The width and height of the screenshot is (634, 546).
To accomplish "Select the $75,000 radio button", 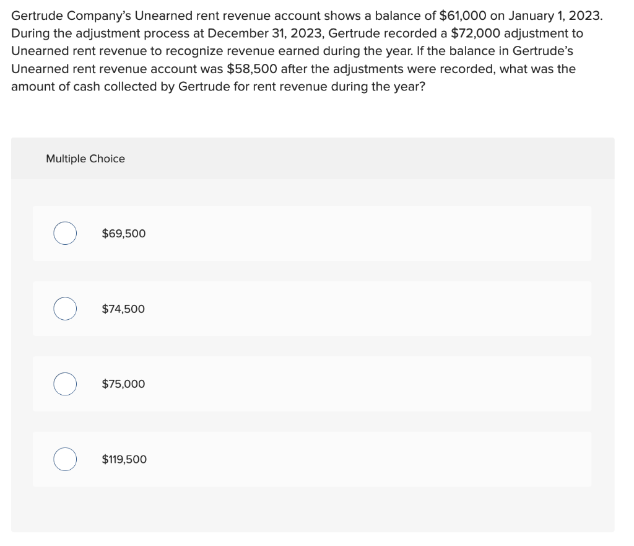I will (x=65, y=384).
